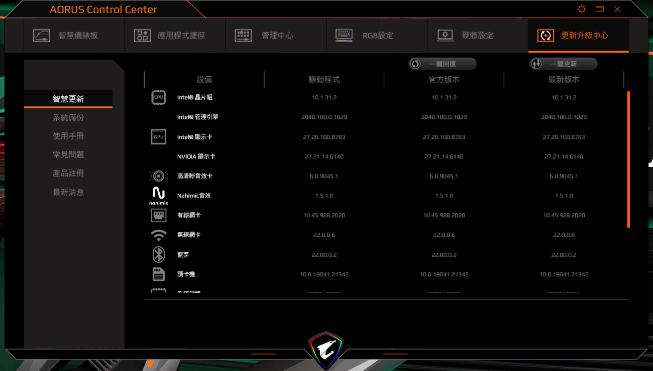The width and height of the screenshot is (653, 371).
Task: Switch to the 硬體設定 tab
Action: coord(478,36)
